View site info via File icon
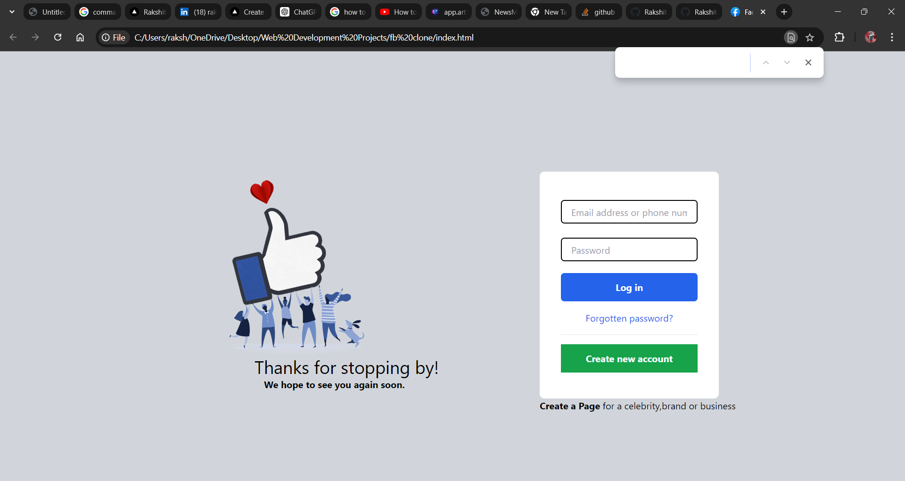The image size is (905, 481). click(x=114, y=37)
